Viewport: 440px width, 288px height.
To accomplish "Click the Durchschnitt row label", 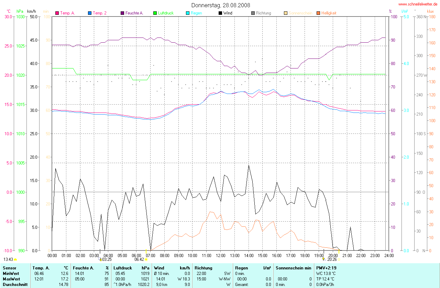I will click(x=14, y=285).
